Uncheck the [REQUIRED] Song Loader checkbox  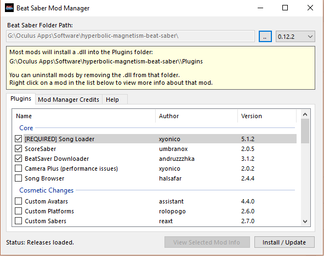(x=19, y=139)
